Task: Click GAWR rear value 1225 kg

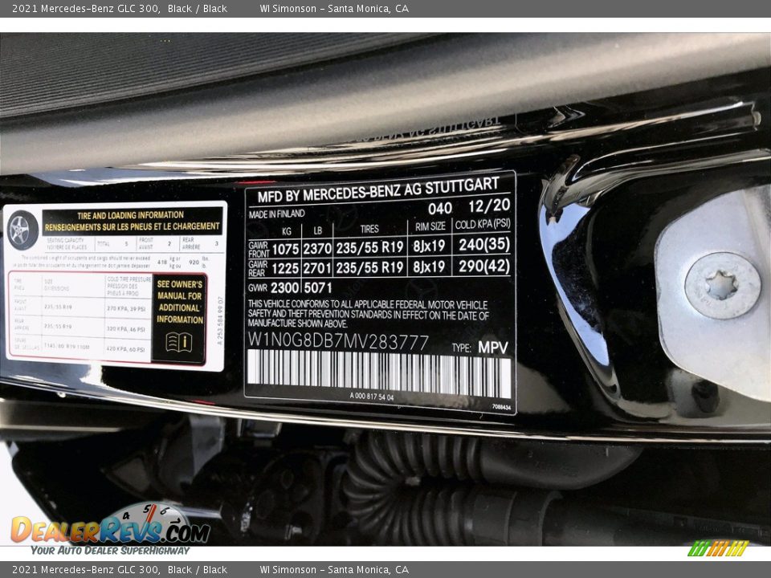Action: (x=285, y=268)
